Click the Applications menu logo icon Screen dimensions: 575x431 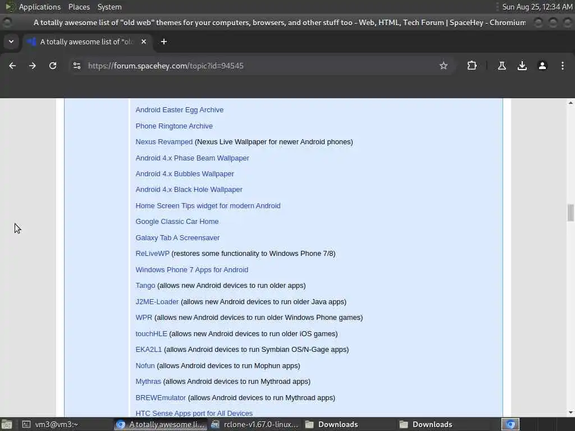point(10,7)
